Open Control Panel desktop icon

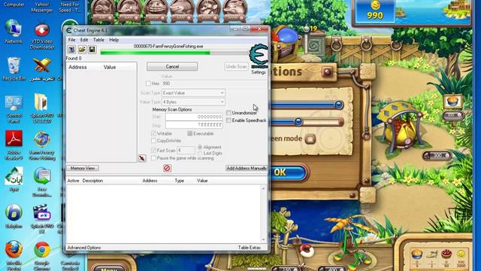[x=14, y=109]
